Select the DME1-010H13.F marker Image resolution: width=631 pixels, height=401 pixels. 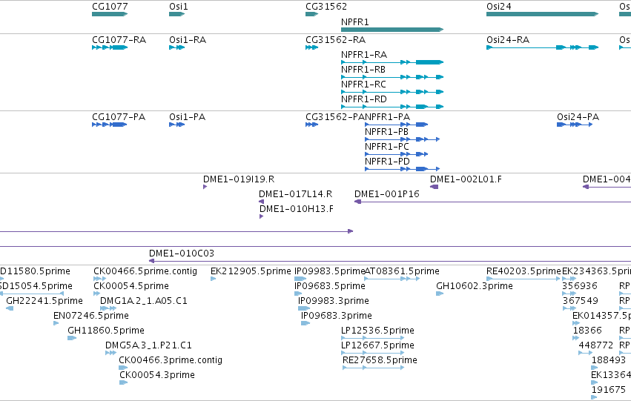click(261, 216)
